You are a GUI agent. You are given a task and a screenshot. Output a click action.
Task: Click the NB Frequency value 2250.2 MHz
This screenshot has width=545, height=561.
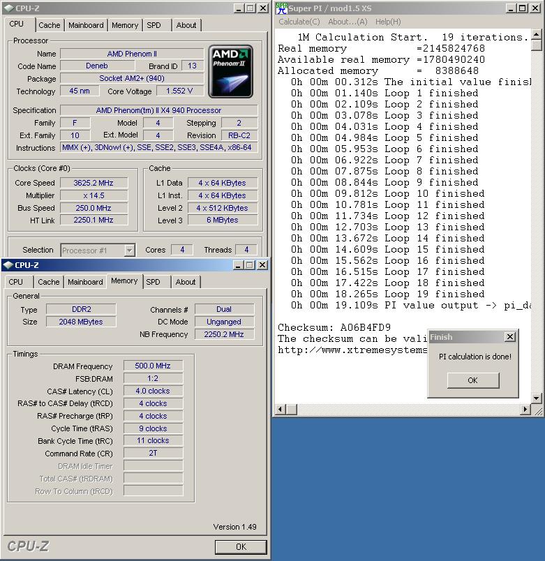coord(225,334)
